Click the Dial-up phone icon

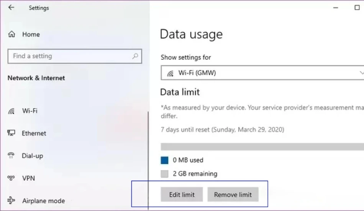pyautogui.click(x=11, y=155)
